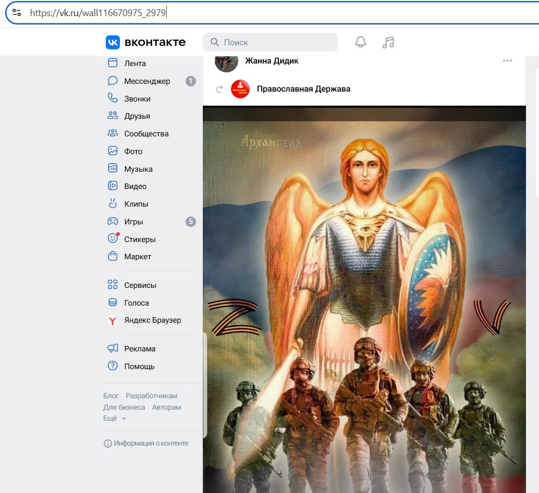Click the Православная Держава red avatar
539x493 pixels.
pos(240,89)
